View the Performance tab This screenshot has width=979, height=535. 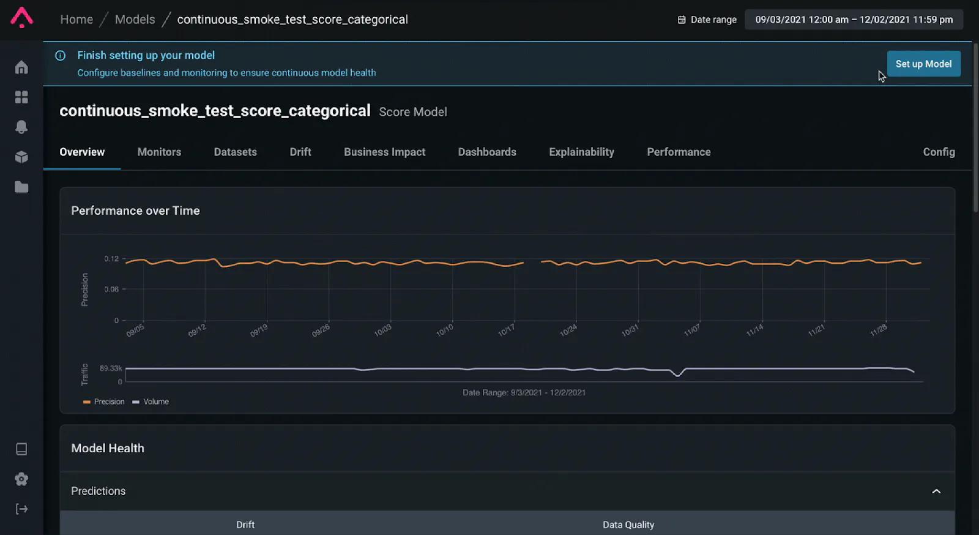tap(679, 152)
